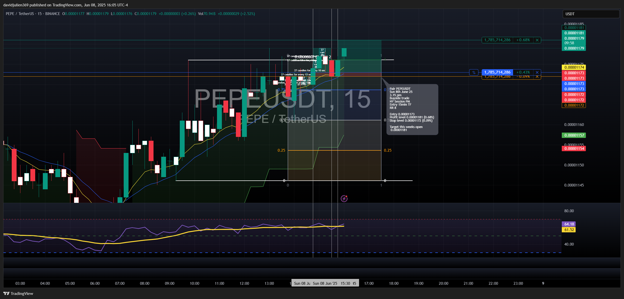The image size is (624, 299).
Task: Click the yellow 61.52 RSI average label
Action: (x=569, y=230)
